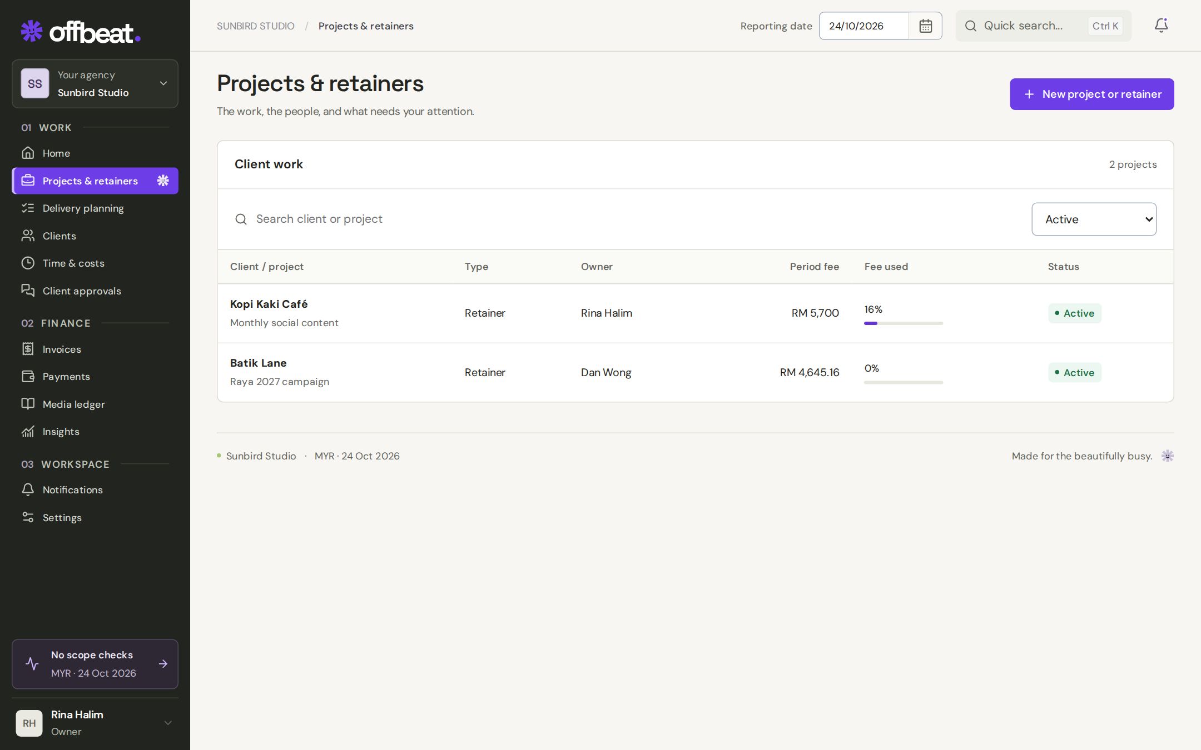Click the Media ledger book icon
Viewport: 1201px width, 750px height.
28,404
